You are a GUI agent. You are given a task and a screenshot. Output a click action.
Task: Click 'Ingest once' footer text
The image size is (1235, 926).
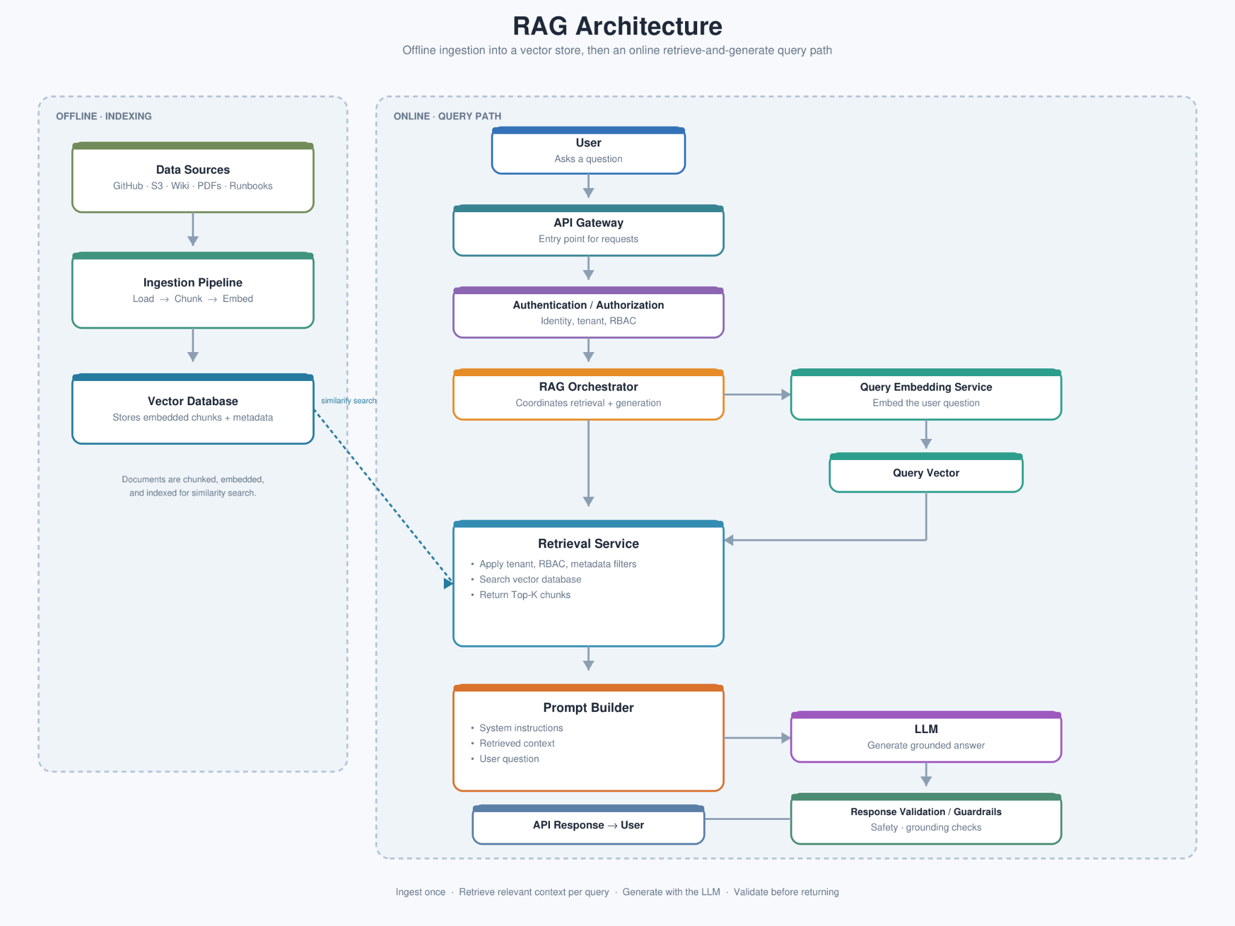tap(420, 892)
